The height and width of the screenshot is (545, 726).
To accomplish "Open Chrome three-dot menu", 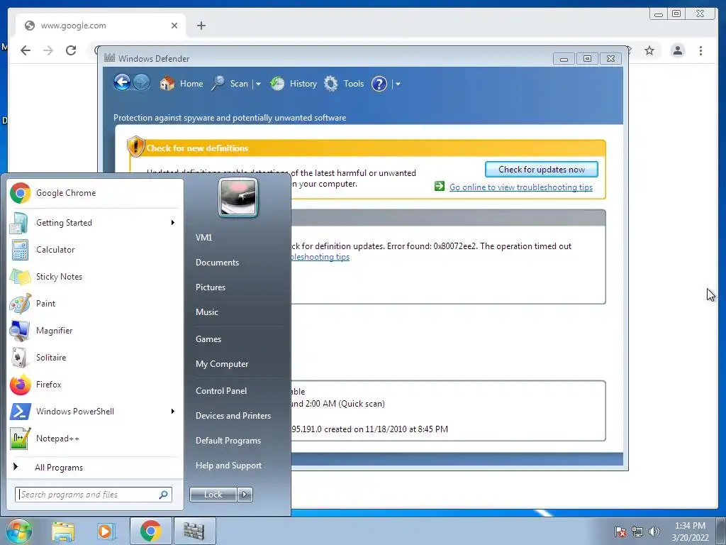I will click(x=700, y=50).
